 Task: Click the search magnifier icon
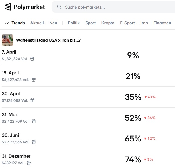[59, 7]
